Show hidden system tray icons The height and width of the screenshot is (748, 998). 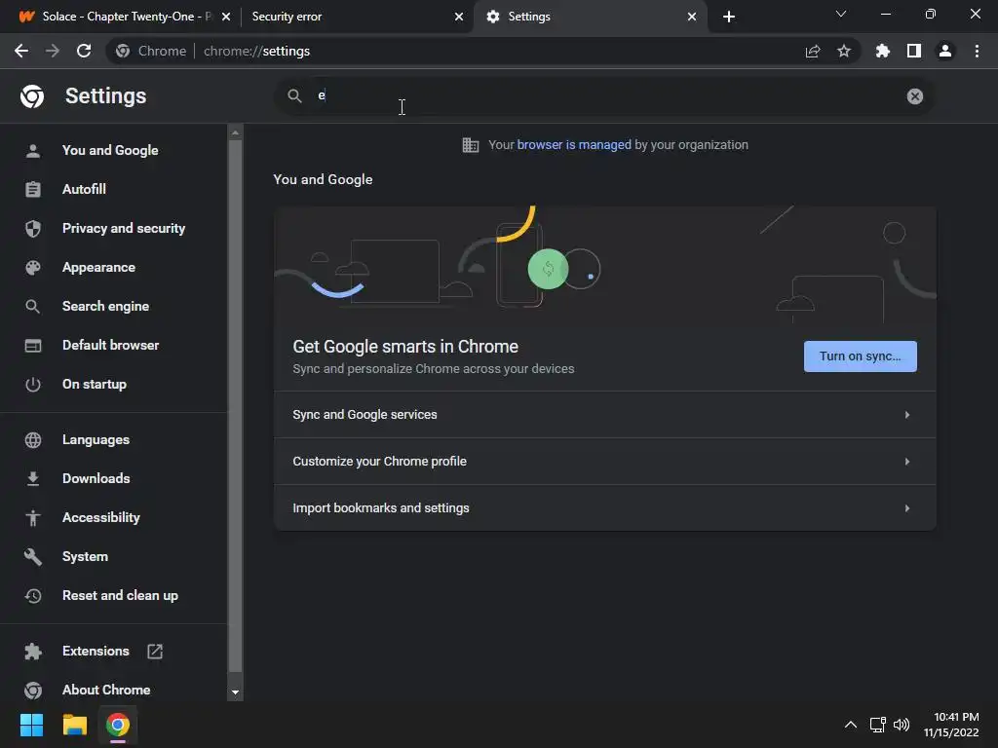(x=850, y=725)
